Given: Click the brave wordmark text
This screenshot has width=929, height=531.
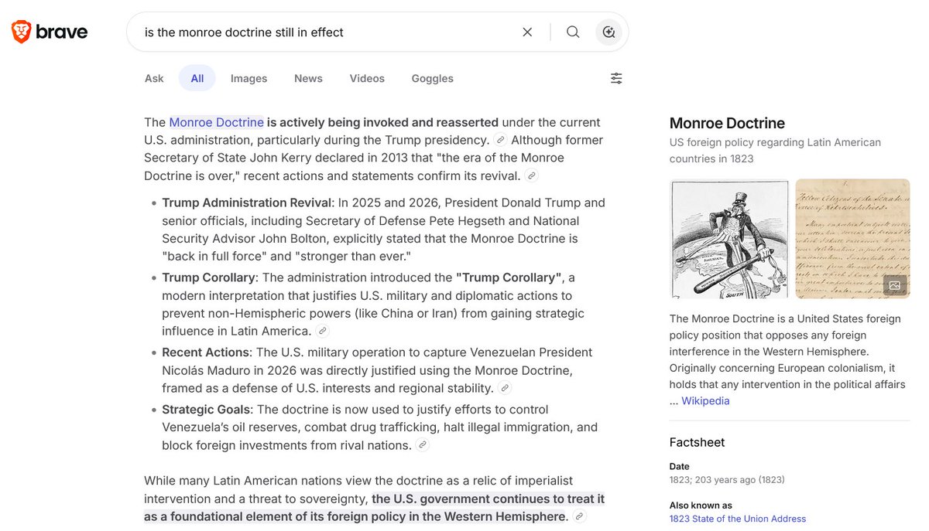Looking at the screenshot, I should (62, 32).
